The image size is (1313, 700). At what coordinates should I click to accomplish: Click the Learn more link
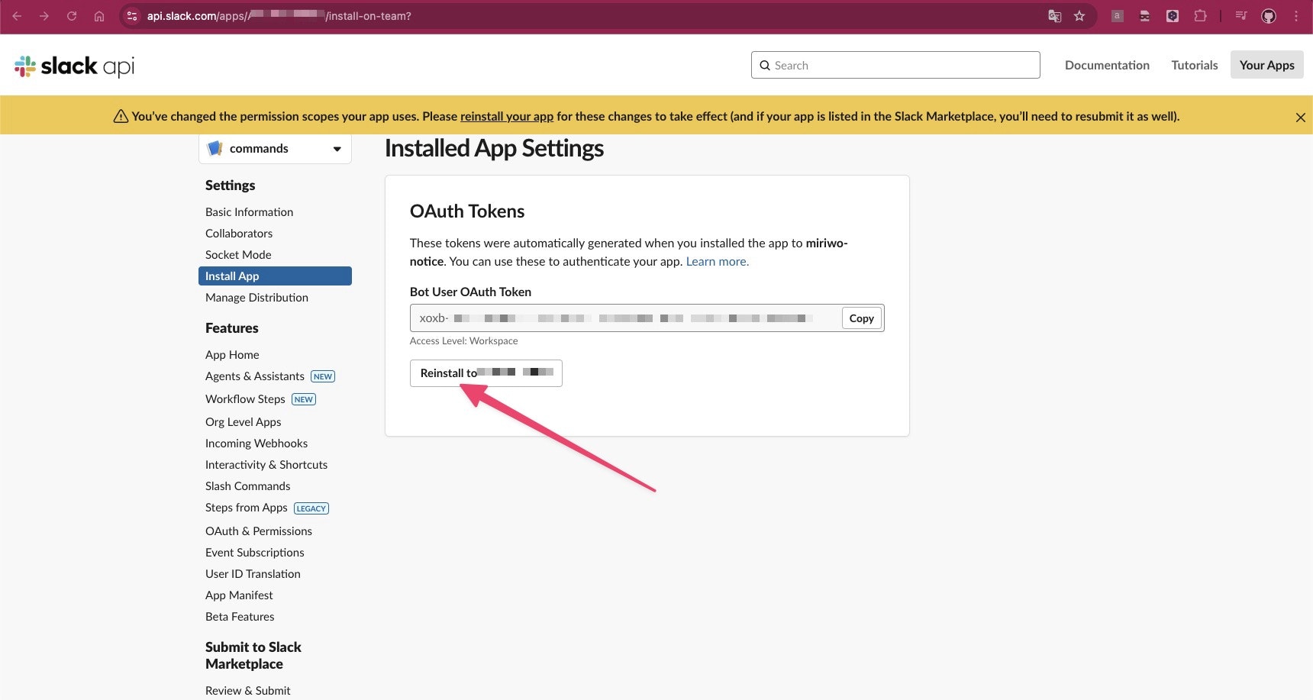click(x=718, y=261)
